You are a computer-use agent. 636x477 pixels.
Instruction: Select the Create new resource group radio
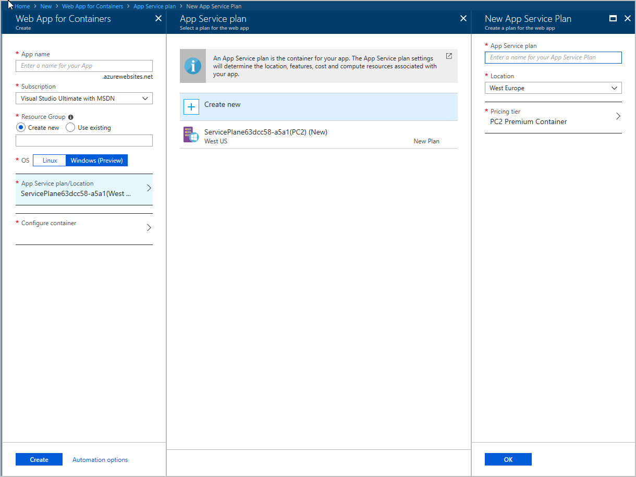tap(21, 127)
